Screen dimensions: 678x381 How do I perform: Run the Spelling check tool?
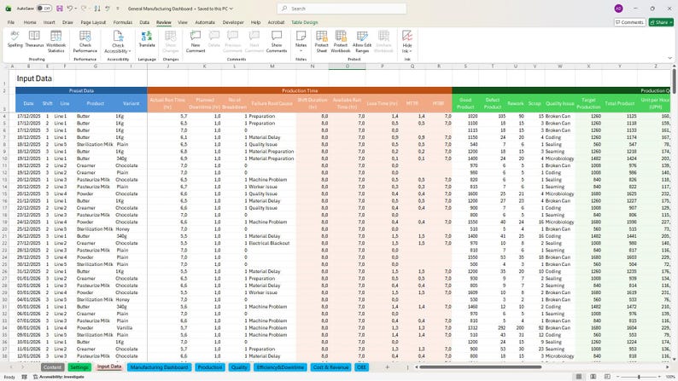click(15, 39)
